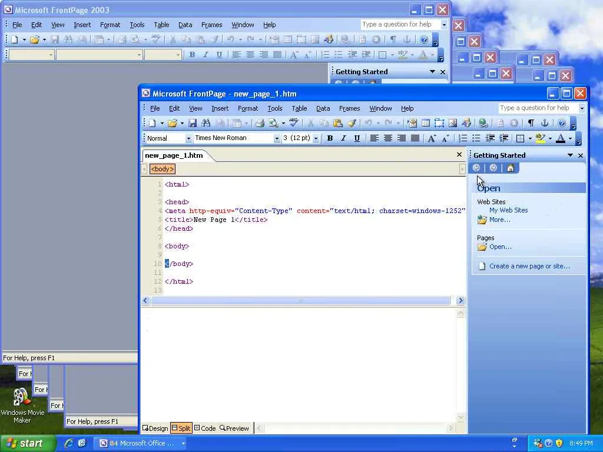The height and width of the screenshot is (452, 603).
Task: Toggle Justify alignment in front window
Action: pyautogui.click(x=415, y=138)
